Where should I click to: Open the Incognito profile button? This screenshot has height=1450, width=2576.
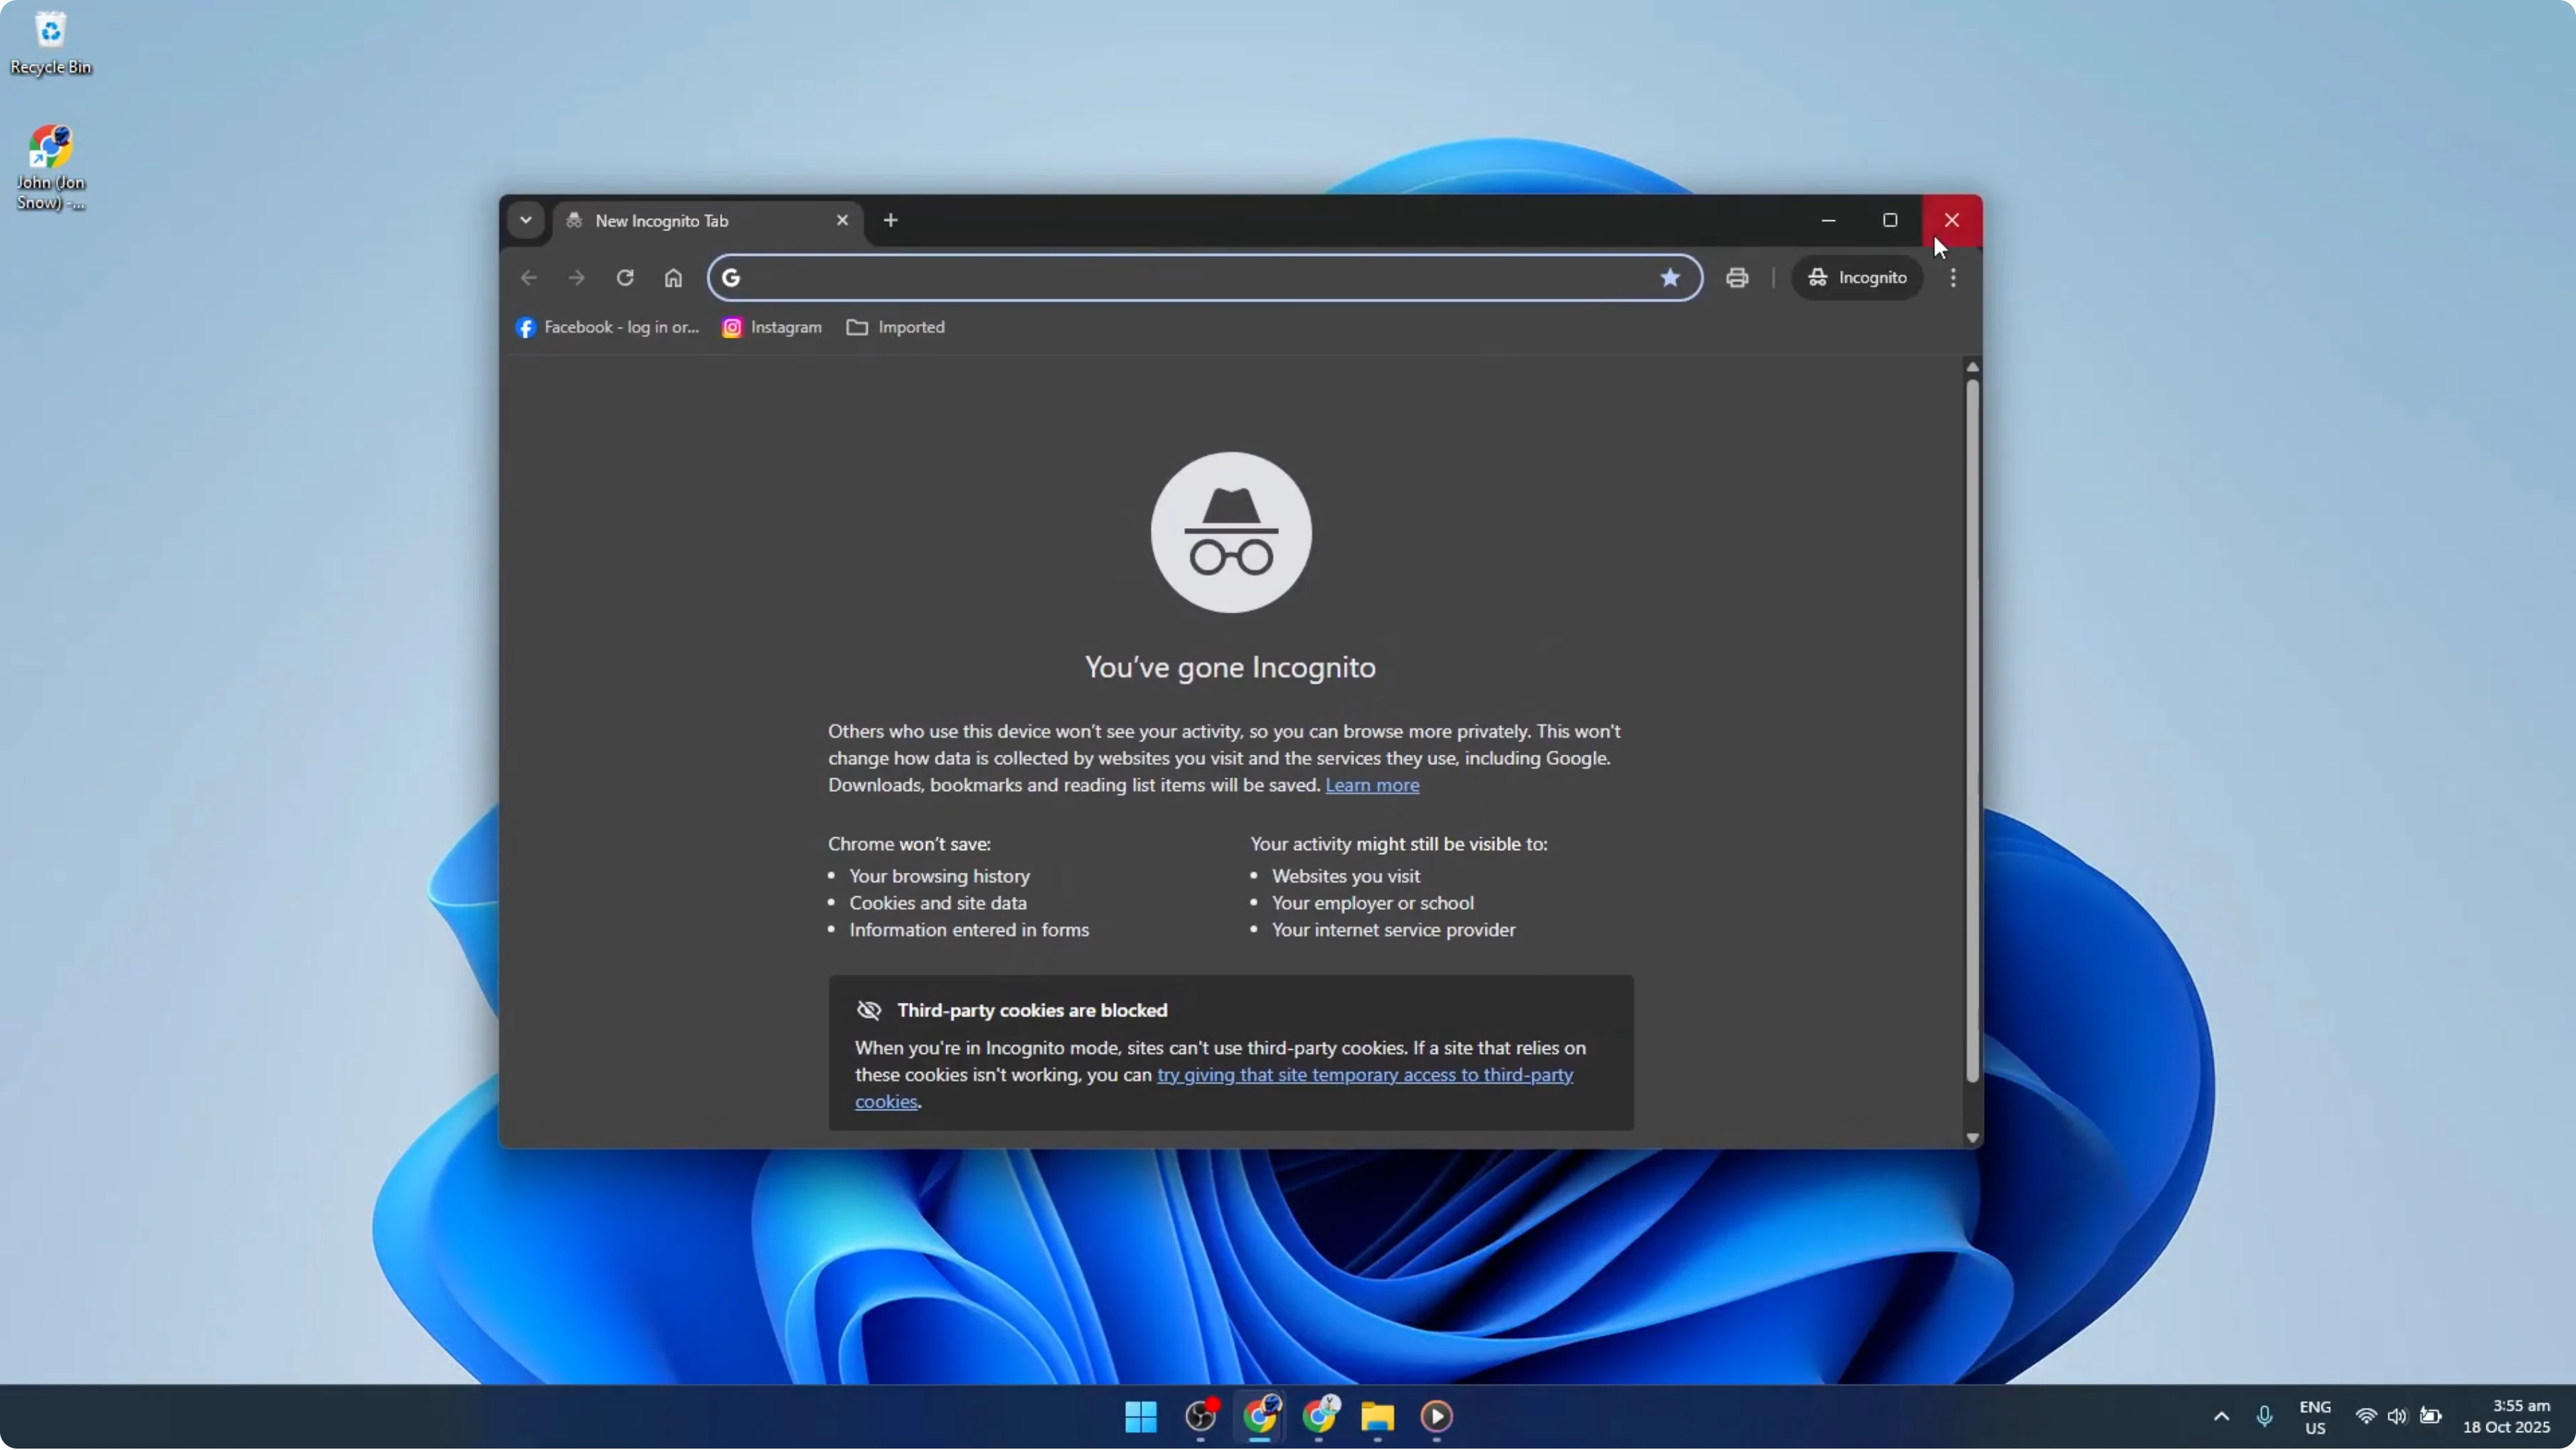[x=1857, y=278]
